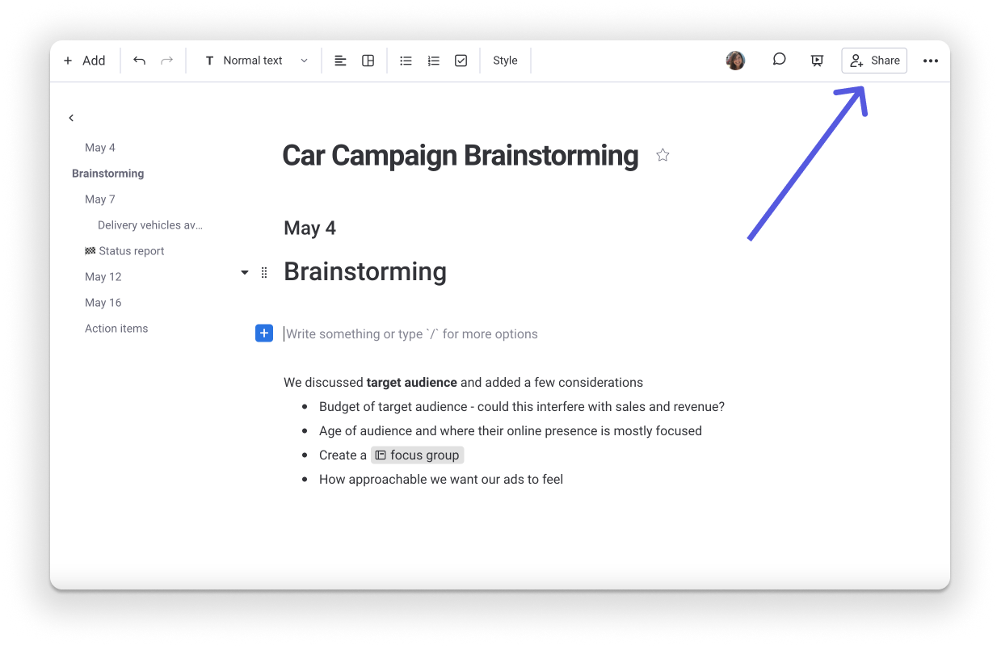This screenshot has height=646, width=997.
Task: Click the Share button
Action: click(x=874, y=60)
